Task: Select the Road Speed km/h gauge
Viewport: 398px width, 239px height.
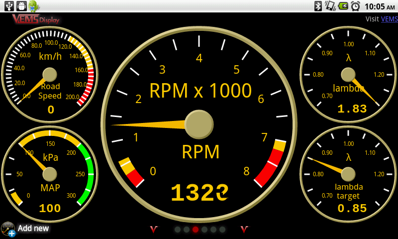Action: tap(50, 75)
